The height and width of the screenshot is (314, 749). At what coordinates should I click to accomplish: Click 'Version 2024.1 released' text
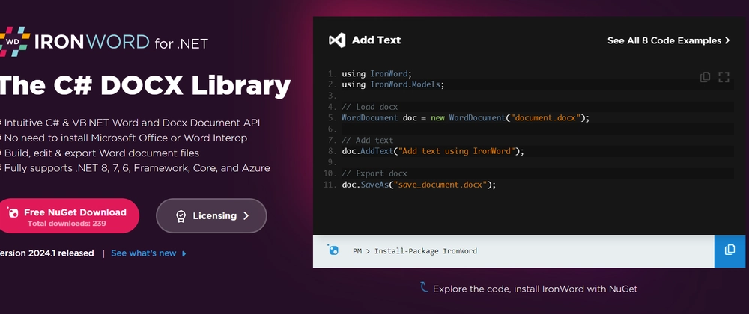click(46, 253)
